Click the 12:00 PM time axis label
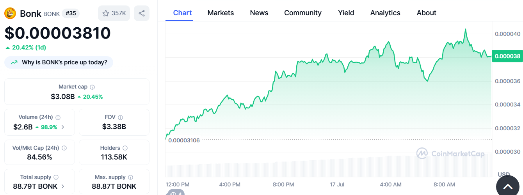The width and height of the screenshot is (523, 195). pyautogui.click(x=178, y=184)
